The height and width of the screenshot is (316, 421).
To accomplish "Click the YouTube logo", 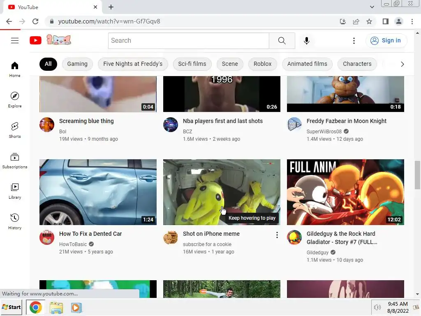I will click(35, 41).
